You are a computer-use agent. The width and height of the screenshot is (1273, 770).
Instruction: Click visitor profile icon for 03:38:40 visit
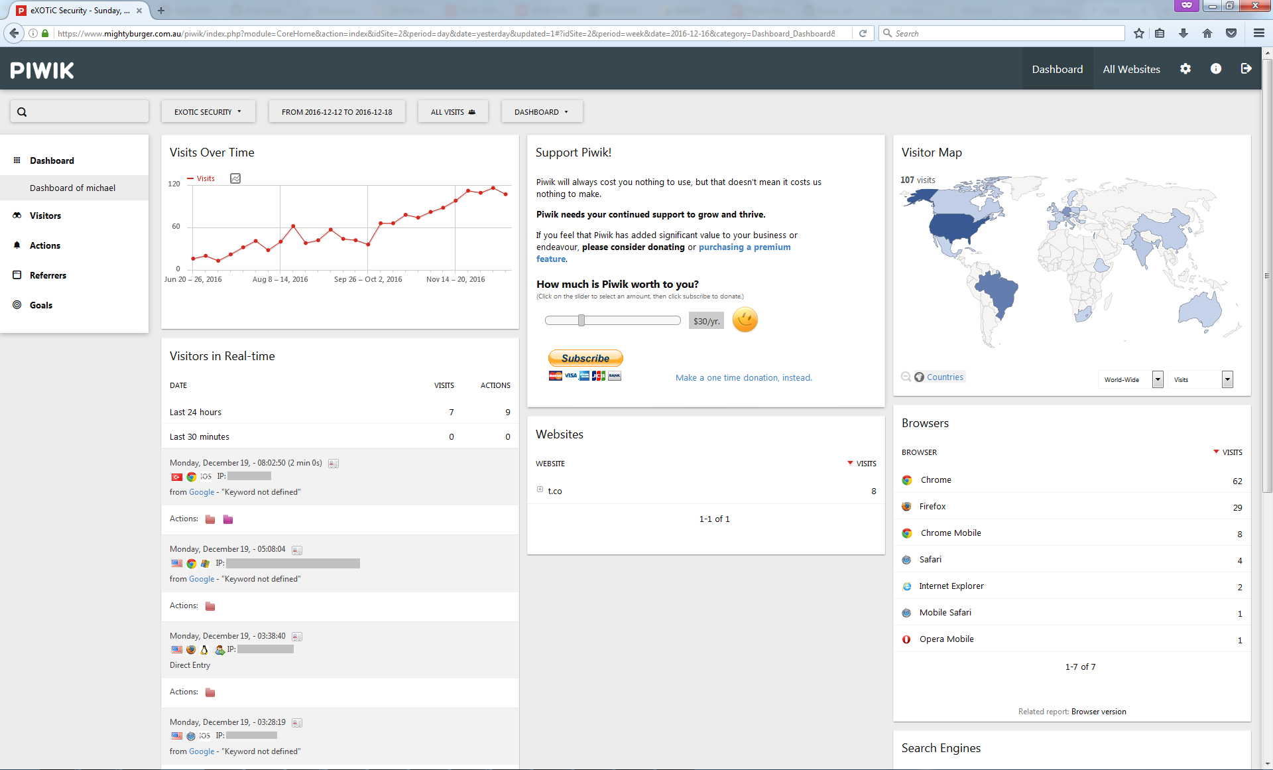pos(297,637)
